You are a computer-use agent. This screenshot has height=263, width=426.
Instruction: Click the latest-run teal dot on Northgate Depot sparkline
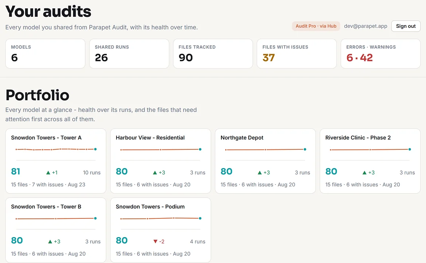[305, 149]
